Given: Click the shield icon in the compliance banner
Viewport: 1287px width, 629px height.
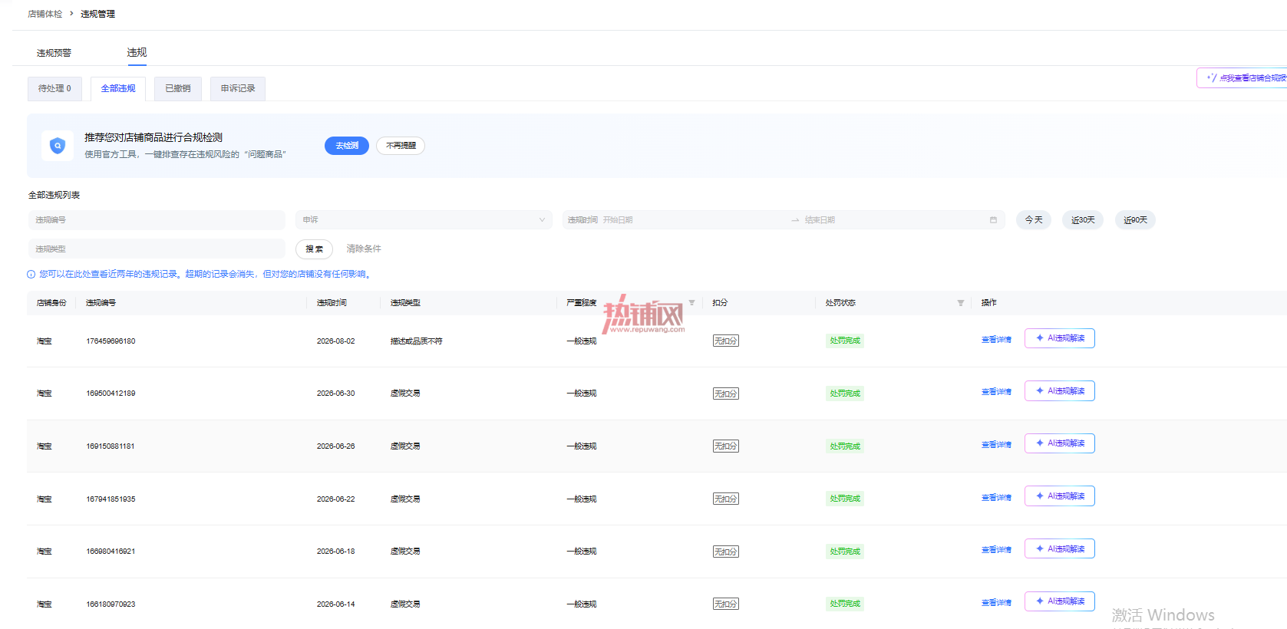Looking at the screenshot, I should [58, 146].
